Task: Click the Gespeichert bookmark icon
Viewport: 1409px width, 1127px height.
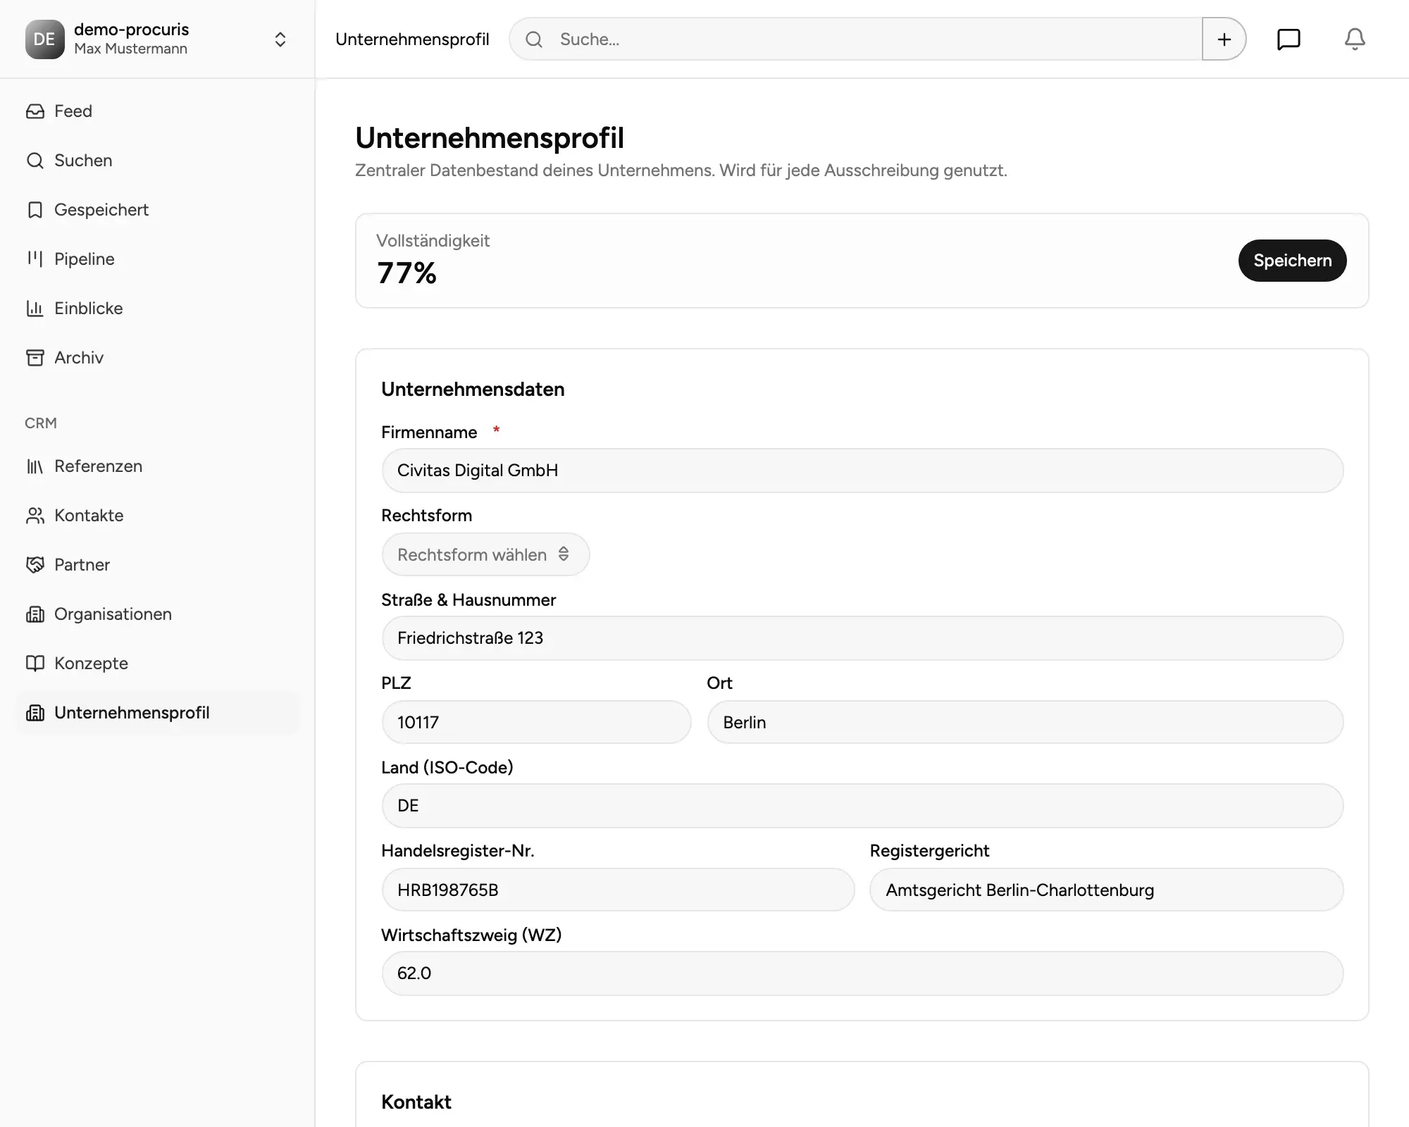Action: pyautogui.click(x=35, y=210)
